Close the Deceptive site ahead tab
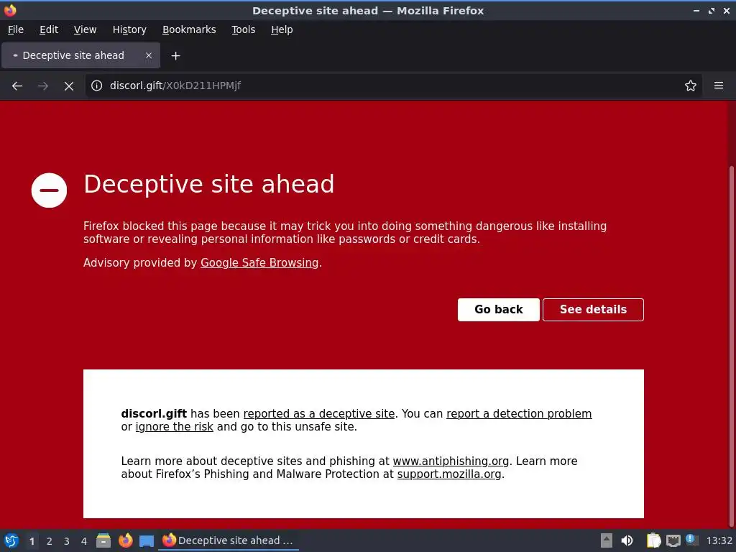The image size is (736, 552). tap(148, 55)
